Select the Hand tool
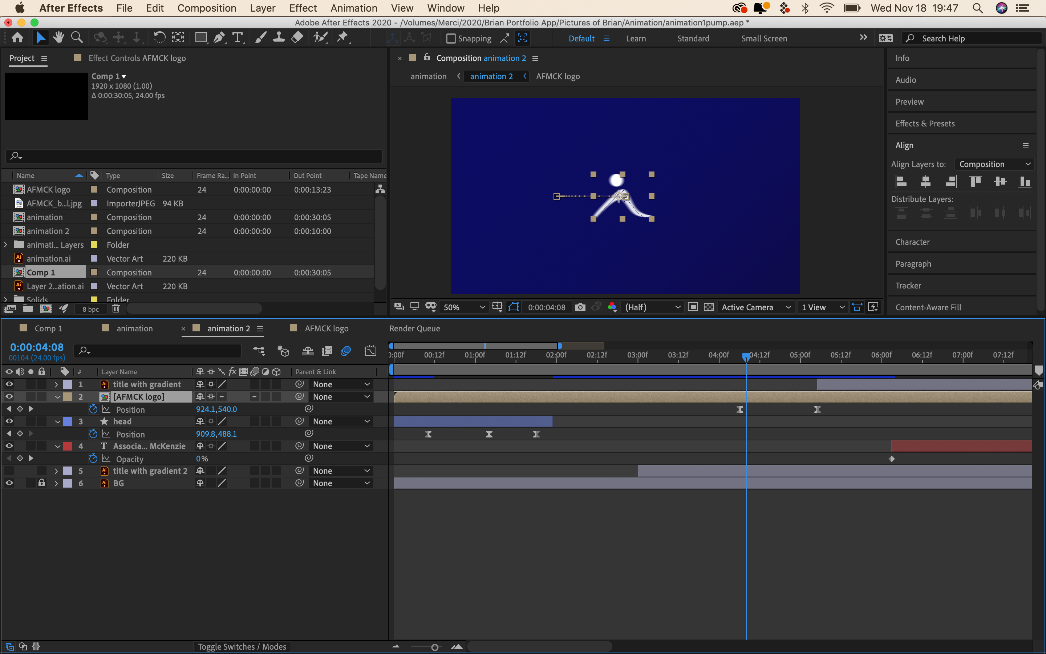This screenshot has height=654, width=1046. coord(59,38)
